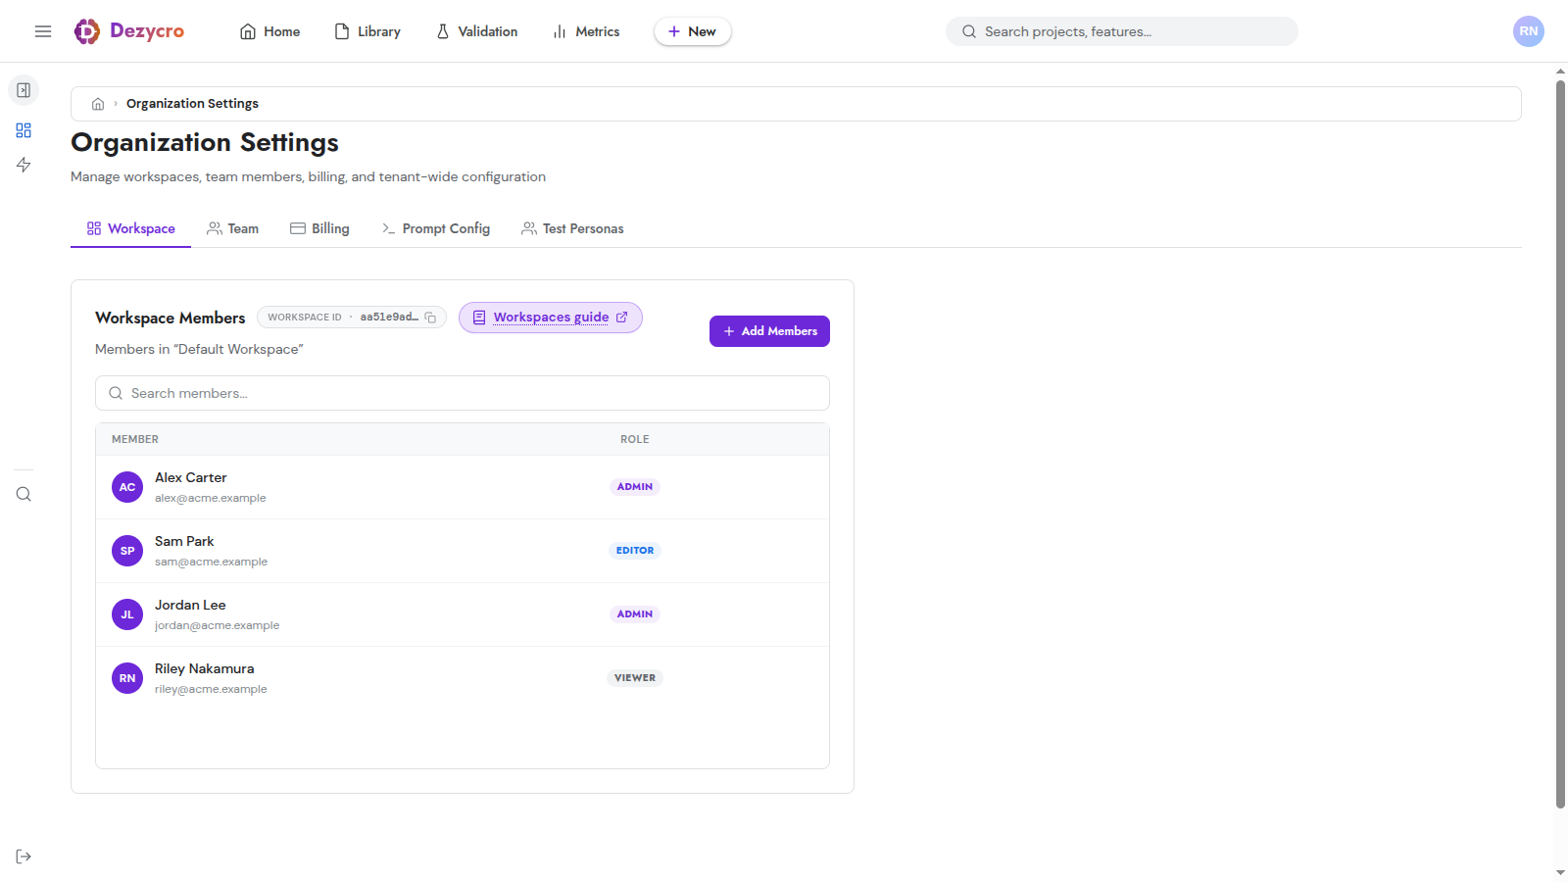Click alex@acme.example email

coord(211,498)
